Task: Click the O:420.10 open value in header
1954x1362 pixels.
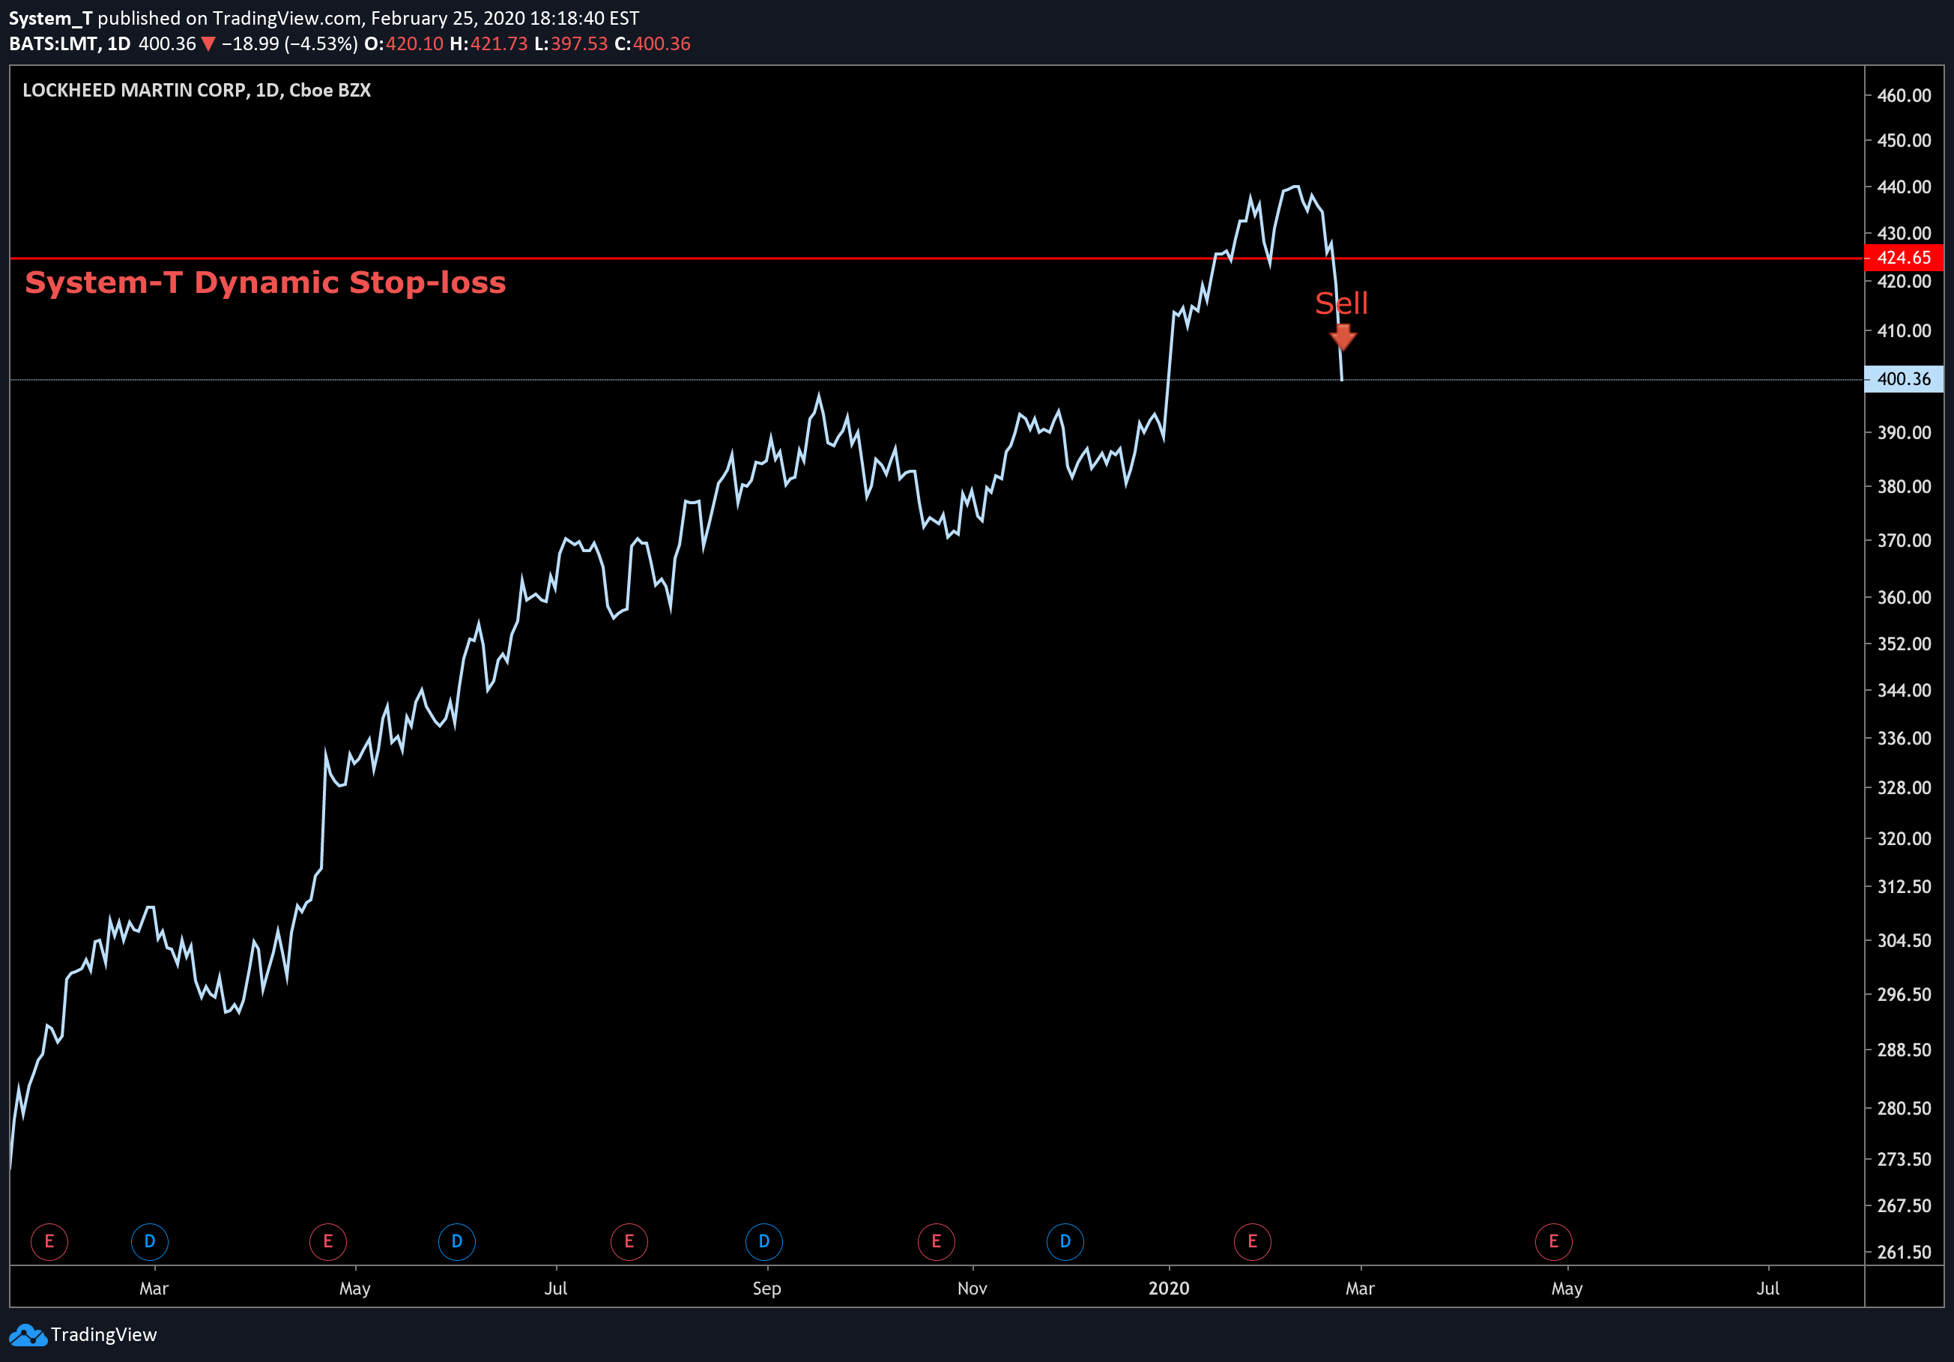Action: click(405, 44)
